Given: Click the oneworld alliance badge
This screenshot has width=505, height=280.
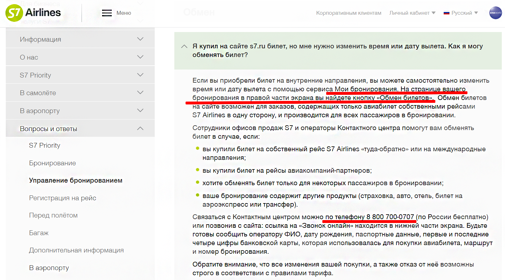Looking at the screenshot, I should coord(495,13).
